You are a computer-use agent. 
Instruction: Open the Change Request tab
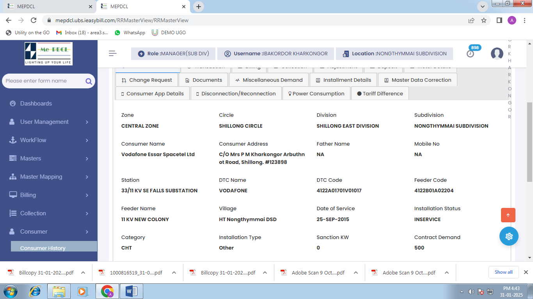[x=147, y=80]
